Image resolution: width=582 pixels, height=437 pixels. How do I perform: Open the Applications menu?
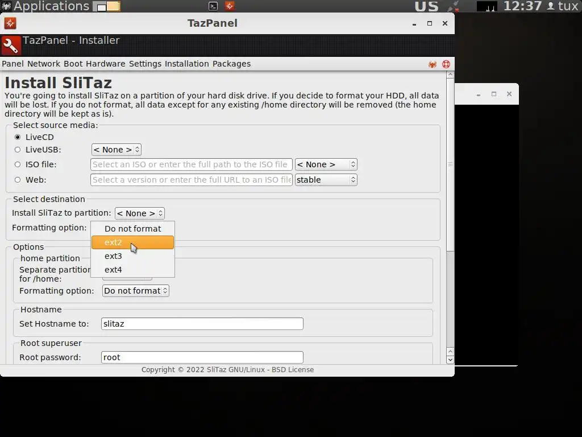(51, 6)
